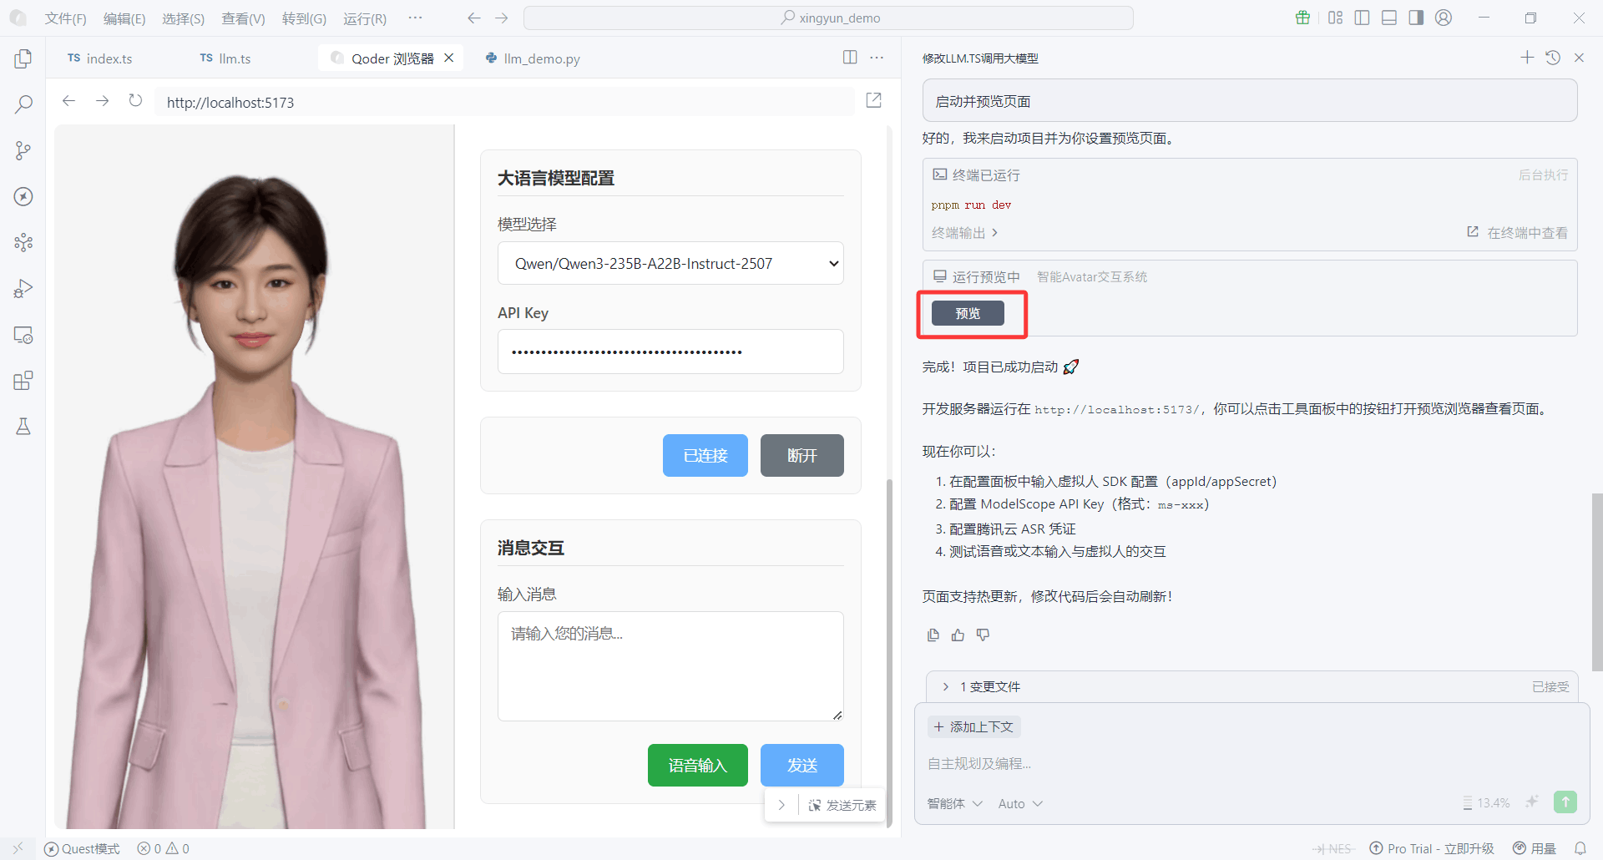Toggle Quest模式 in status bar

[x=82, y=848]
